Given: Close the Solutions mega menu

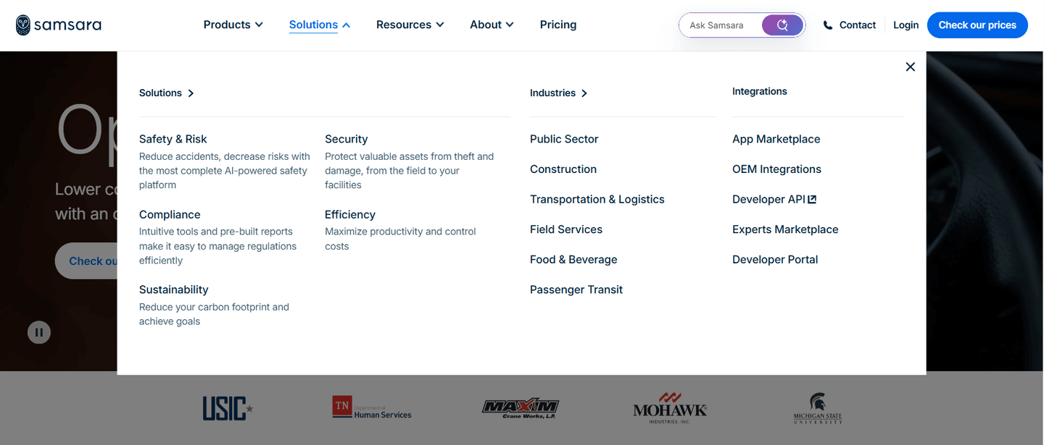Looking at the screenshot, I should [x=911, y=67].
